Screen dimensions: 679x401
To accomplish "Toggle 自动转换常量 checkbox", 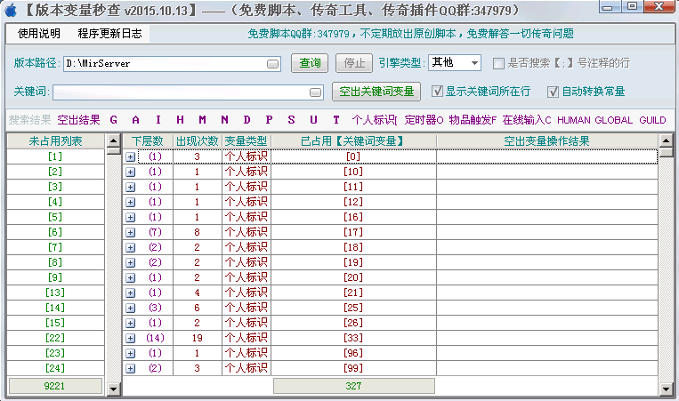I will [553, 92].
